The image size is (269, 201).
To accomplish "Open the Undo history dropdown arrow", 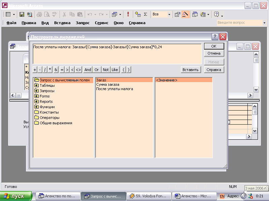I will 95,14.
